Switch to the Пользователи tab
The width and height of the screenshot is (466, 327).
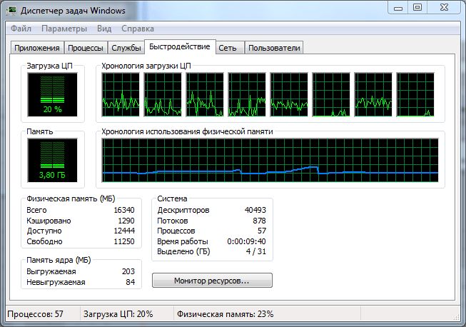(274, 48)
